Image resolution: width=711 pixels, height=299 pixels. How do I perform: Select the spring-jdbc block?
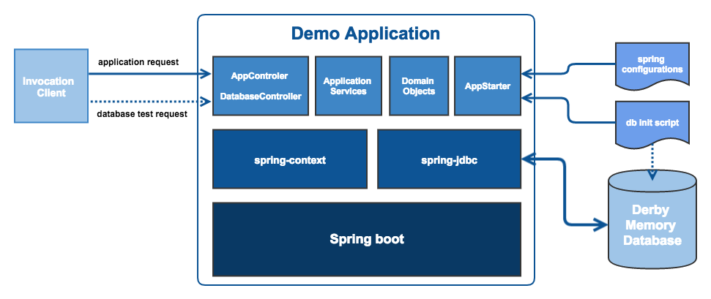[x=449, y=159]
